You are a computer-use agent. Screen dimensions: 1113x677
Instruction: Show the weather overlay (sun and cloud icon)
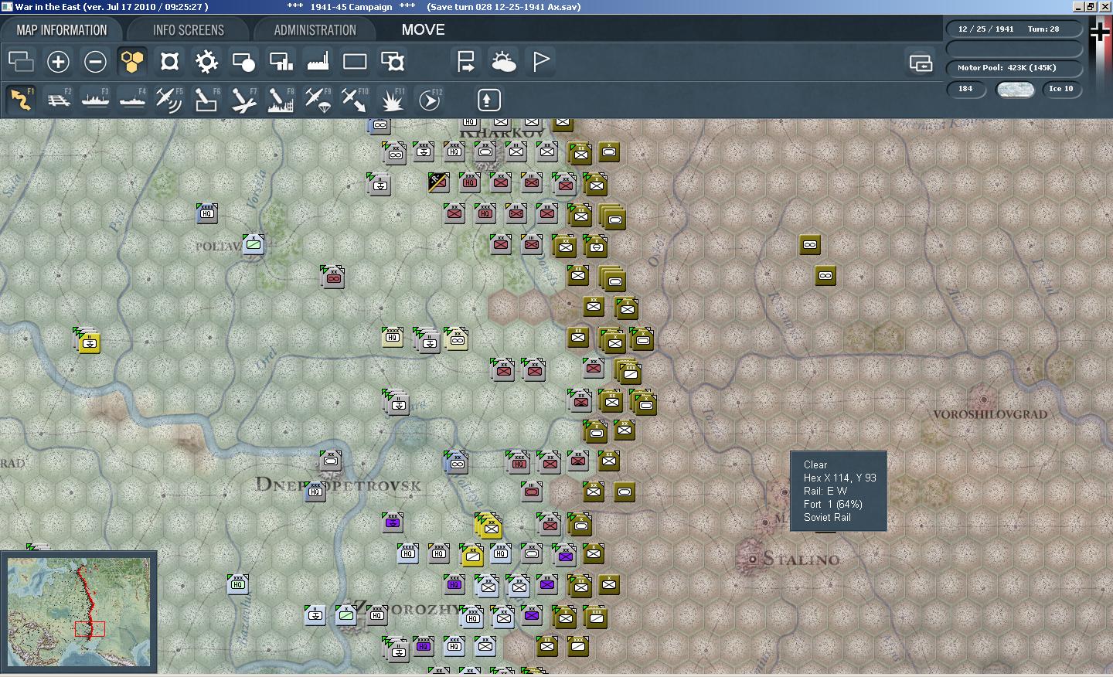tap(503, 61)
